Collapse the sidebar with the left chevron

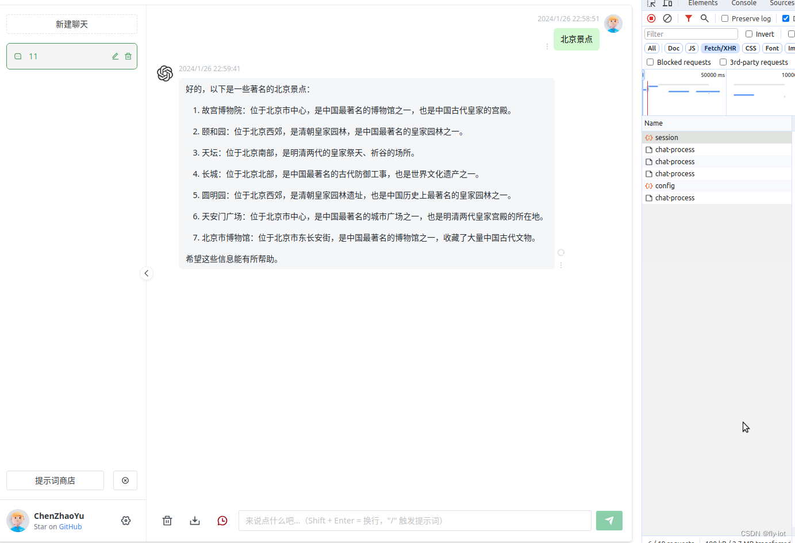[x=147, y=273]
